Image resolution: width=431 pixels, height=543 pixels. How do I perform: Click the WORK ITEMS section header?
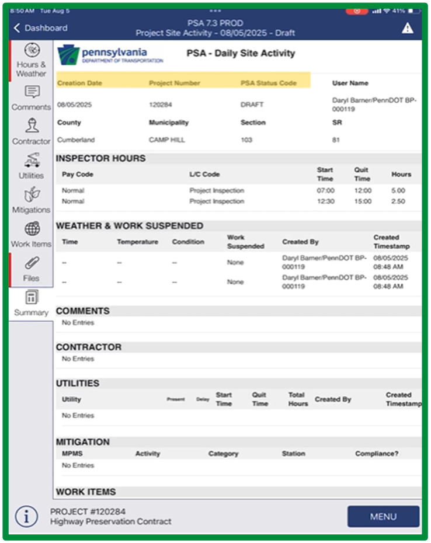(x=86, y=492)
